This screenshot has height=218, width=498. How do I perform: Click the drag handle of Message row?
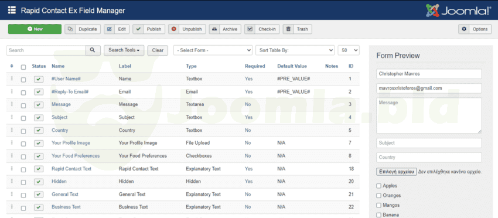coord(12,104)
